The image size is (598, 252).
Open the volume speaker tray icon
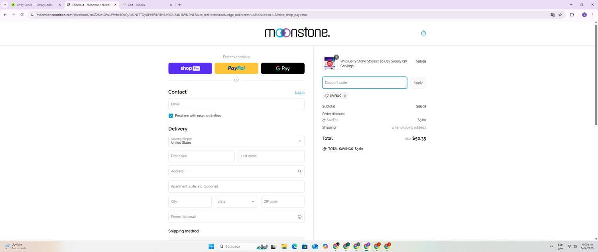tap(575, 246)
